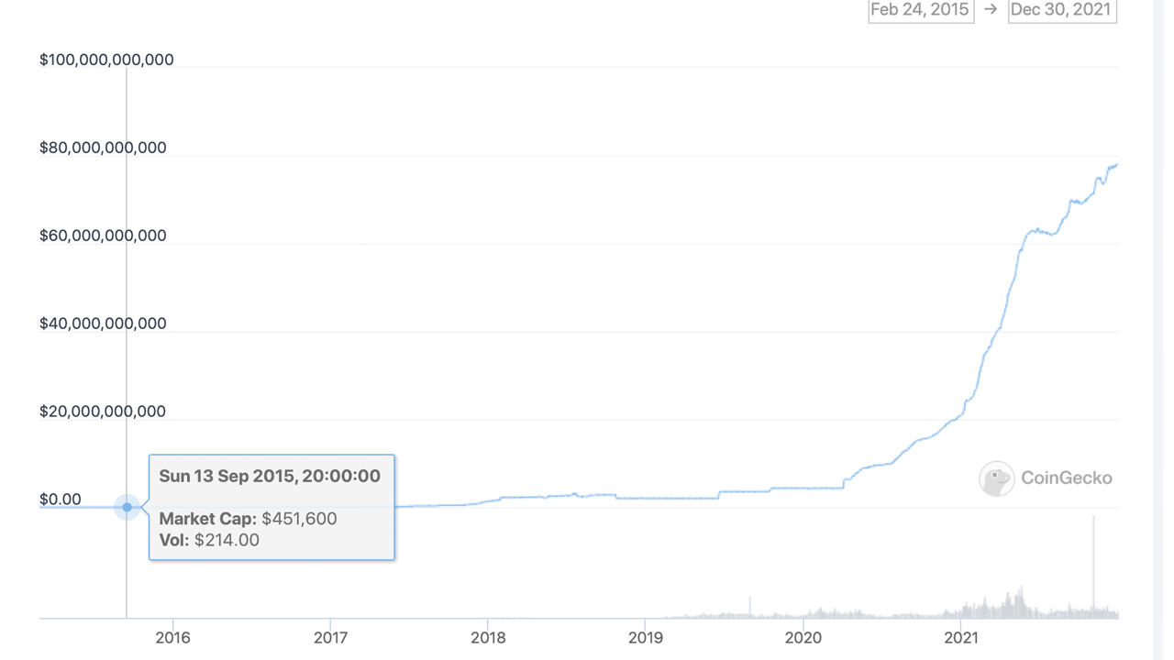Select the 2016 label on the timeline

173,637
